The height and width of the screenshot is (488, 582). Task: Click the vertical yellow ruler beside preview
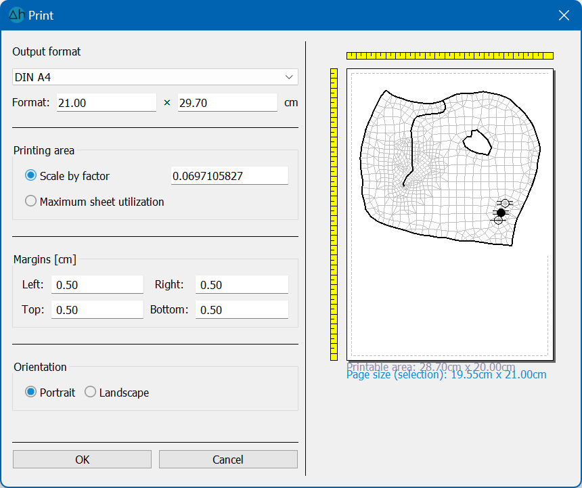[334, 214]
